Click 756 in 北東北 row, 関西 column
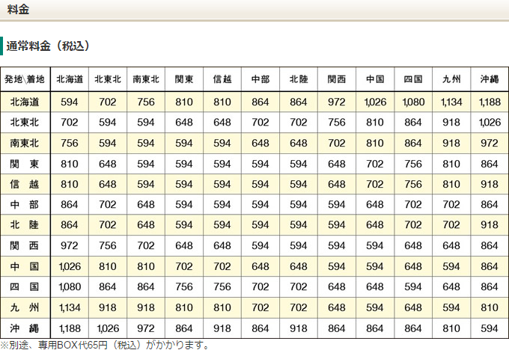The image size is (509, 350). pyautogui.click(x=337, y=123)
